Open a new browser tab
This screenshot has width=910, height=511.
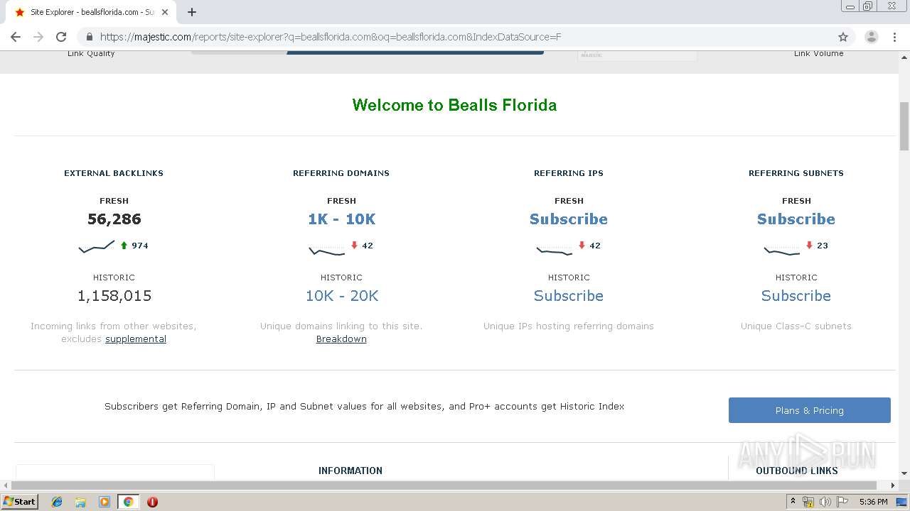click(x=192, y=12)
